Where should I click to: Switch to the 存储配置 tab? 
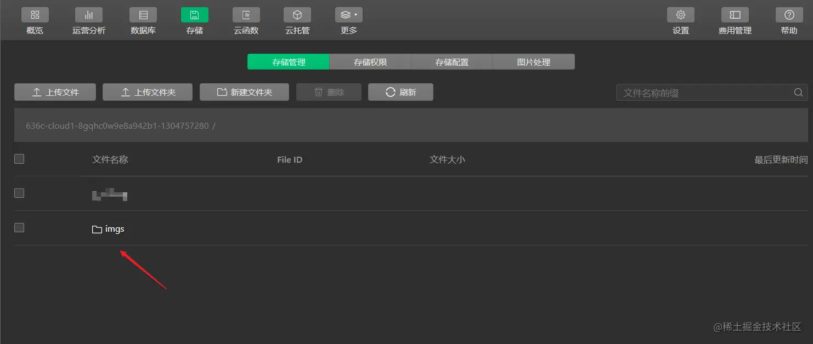pyautogui.click(x=452, y=62)
